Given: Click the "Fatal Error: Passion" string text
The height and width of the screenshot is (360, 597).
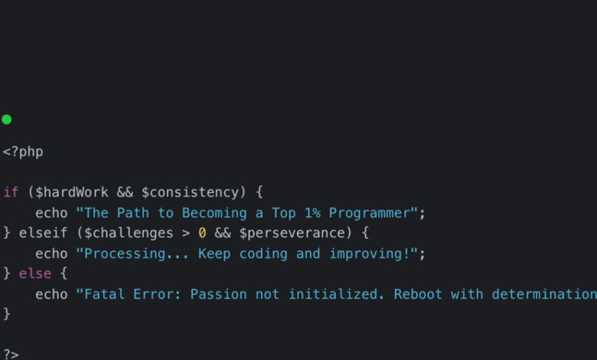Looking at the screenshot, I should 165,294.
